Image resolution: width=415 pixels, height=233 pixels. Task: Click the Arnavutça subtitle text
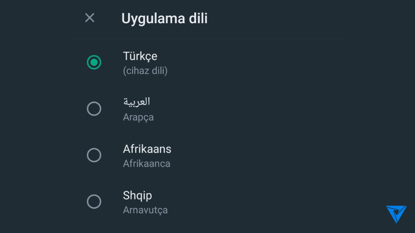(x=145, y=210)
